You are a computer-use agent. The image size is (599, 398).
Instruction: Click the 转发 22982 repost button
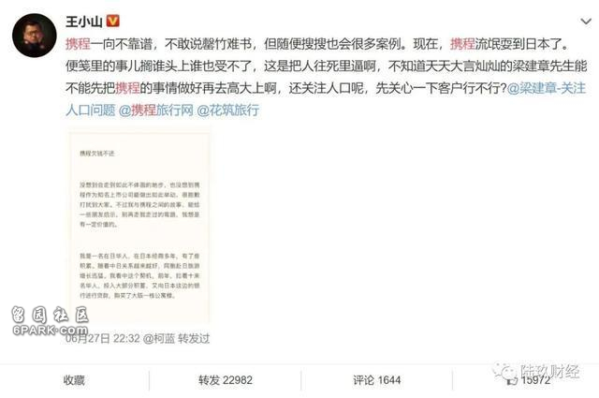(225, 380)
